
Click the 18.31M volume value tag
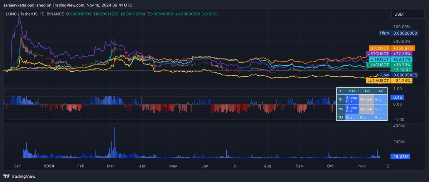pyautogui.click(x=401, y=156)
